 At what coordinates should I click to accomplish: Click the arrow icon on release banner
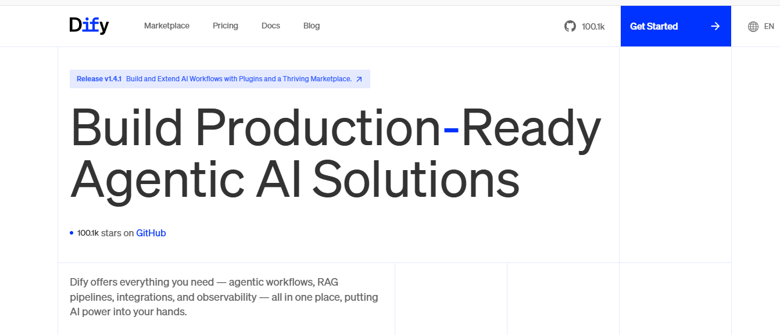pyautogui.click(x=359, y=79)
